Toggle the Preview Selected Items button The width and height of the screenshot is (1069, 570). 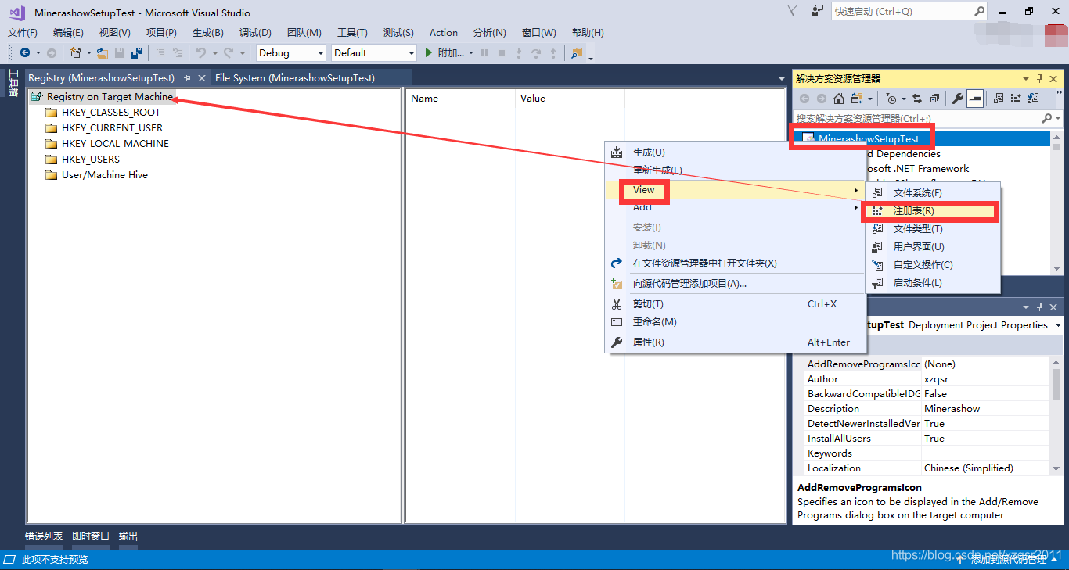click(975, 99)
